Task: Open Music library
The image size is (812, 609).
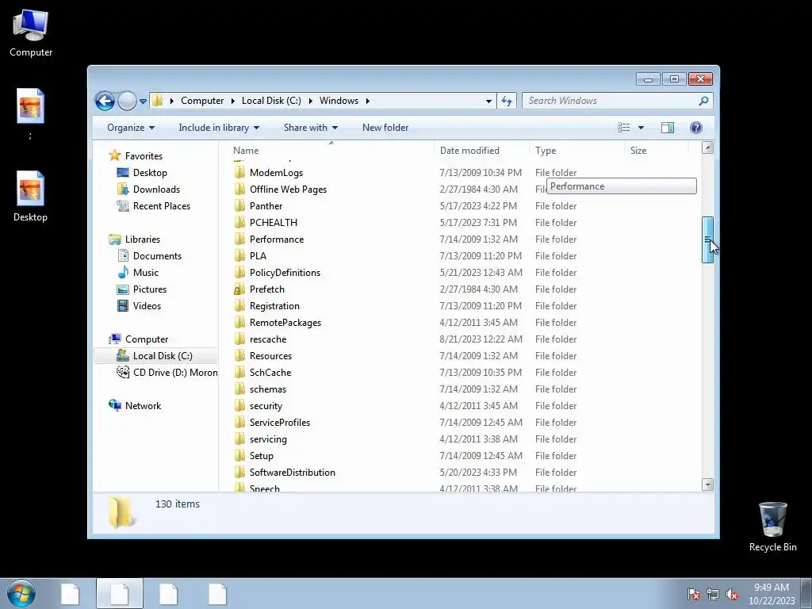Action: tap(146, 273)
